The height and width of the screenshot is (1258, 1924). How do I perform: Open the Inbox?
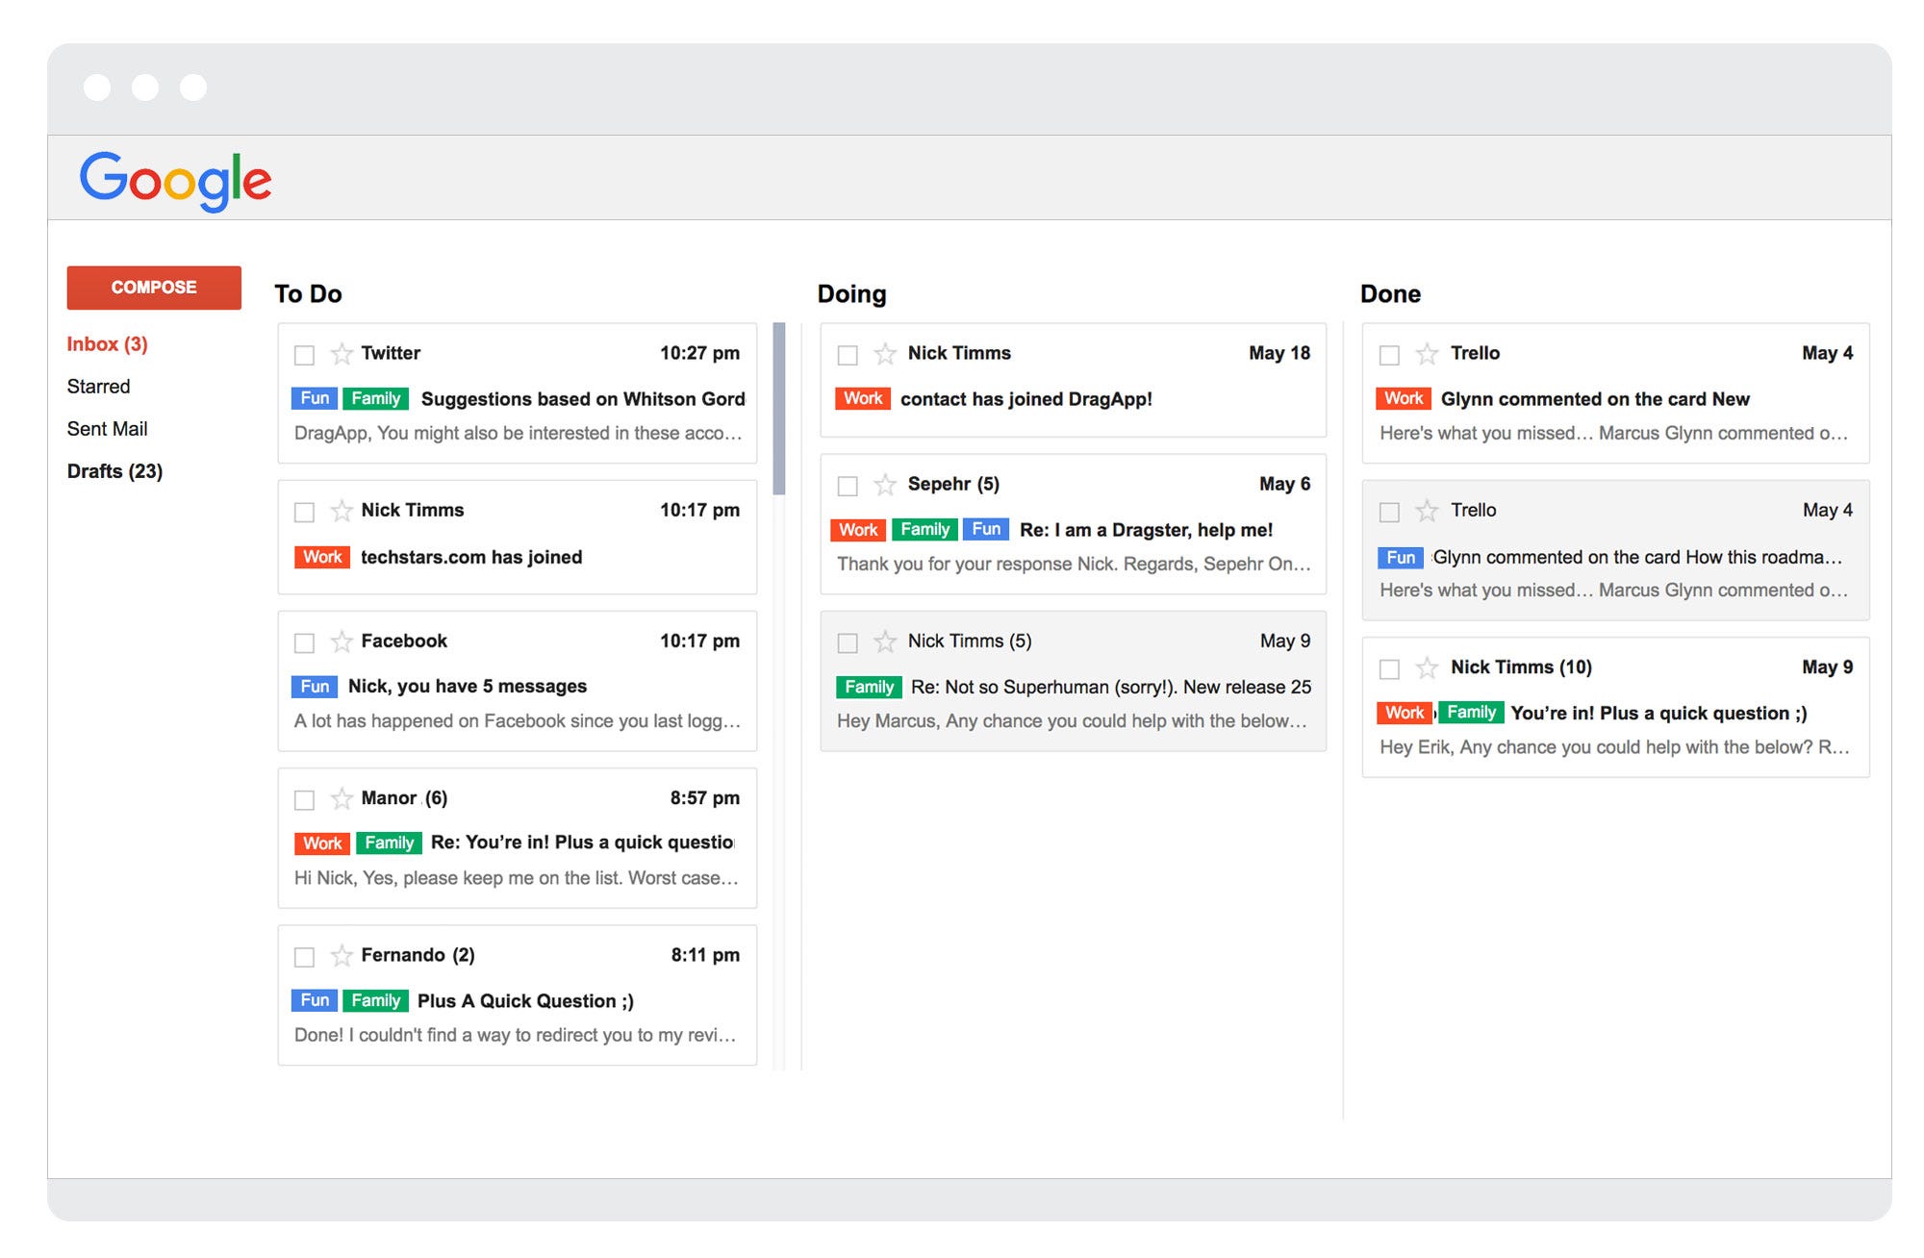tap(108, 343)
